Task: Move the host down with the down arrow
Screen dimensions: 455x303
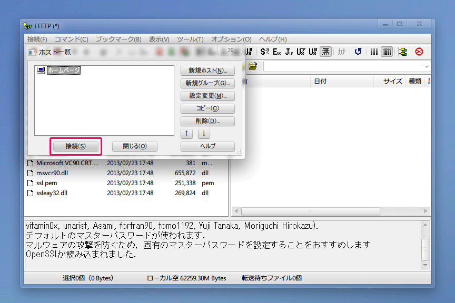Action: [203, 134]
